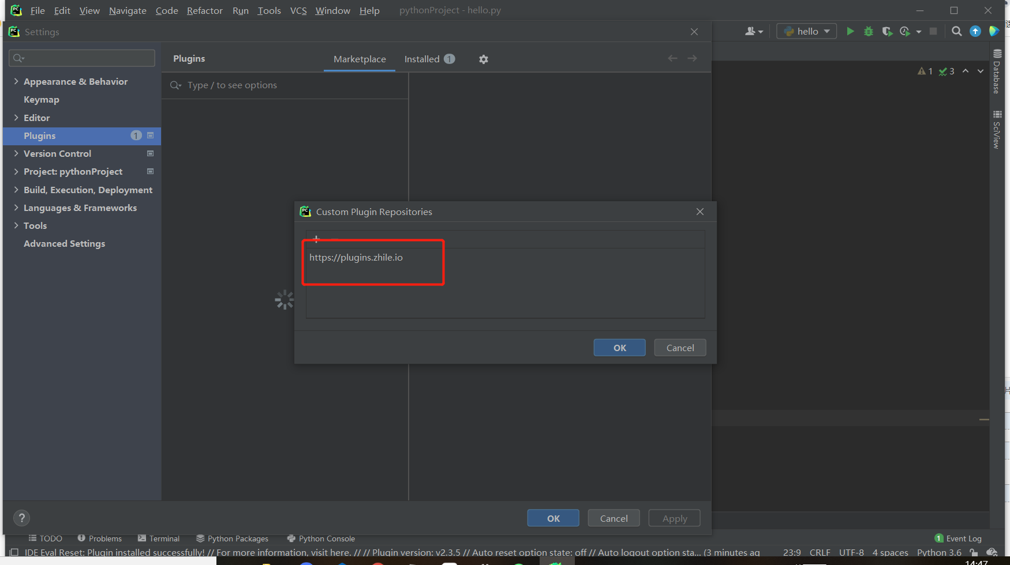1010x565 pixels.
Task: Click the Plugins project-level settings icon
Action: 150,135
